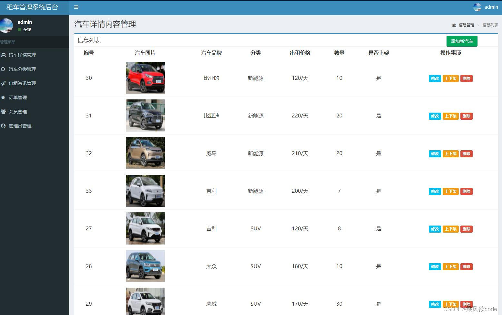
Task: Click 上下架 for car number 33
Action: pyautogui.click(x=450, y=191)
